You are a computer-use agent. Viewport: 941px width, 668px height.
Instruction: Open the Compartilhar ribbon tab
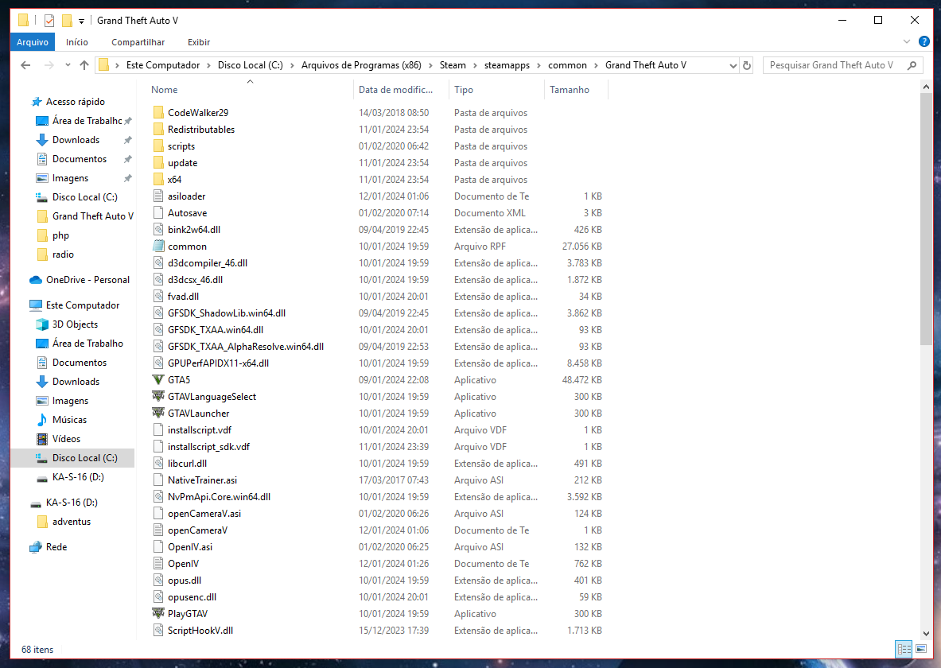point(138,42)
